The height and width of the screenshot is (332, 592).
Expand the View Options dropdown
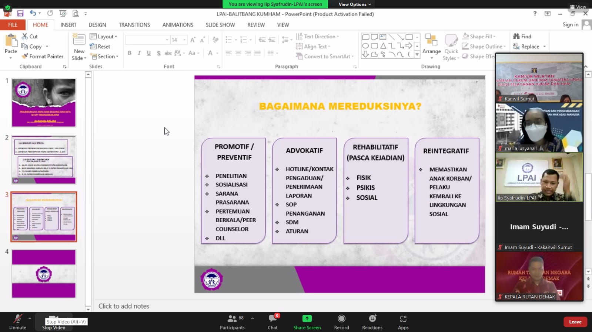coord(354,4)
